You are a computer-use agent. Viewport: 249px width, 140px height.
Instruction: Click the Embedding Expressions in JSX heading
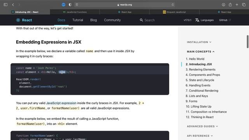tap(49, 42)
